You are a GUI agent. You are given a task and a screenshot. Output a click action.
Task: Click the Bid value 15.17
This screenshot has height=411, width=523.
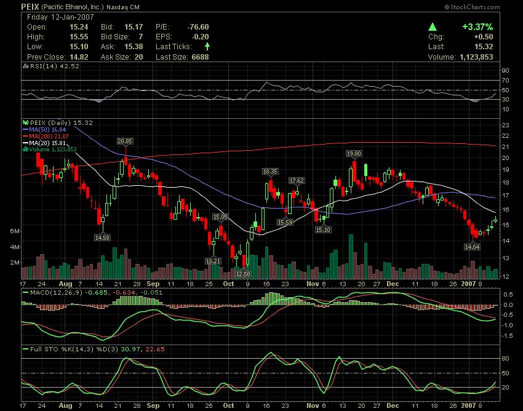(x=134, y=27)
